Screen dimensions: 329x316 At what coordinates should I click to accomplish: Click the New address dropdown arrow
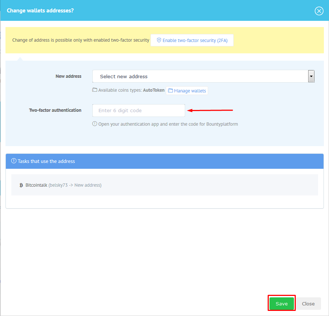pyautogui.click(x=311, y=76)
